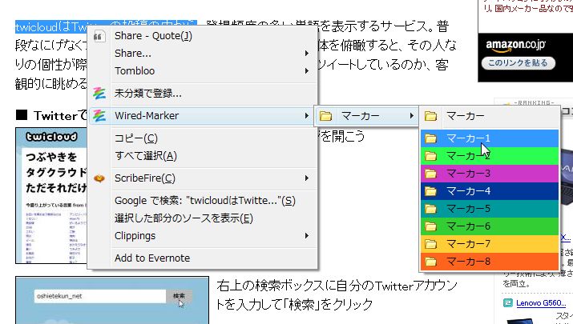This screenshot has height=324, width=573.
Task: Click the folder icon on マーカー7 row
Action: pos(431,244)
